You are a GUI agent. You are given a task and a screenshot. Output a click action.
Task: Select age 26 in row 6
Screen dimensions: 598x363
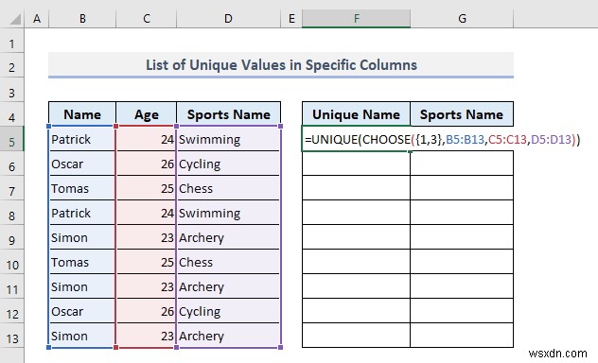click(147, 164)
